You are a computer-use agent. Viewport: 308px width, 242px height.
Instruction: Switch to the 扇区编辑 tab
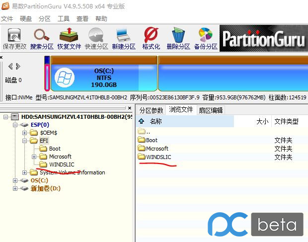211,110
